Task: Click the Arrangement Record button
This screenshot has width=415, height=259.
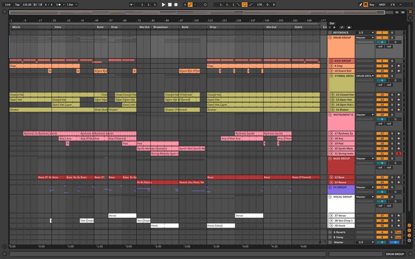Action: coord(176,5)
